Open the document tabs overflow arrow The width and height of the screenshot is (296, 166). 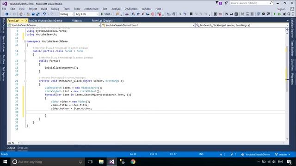coord(288,21)
